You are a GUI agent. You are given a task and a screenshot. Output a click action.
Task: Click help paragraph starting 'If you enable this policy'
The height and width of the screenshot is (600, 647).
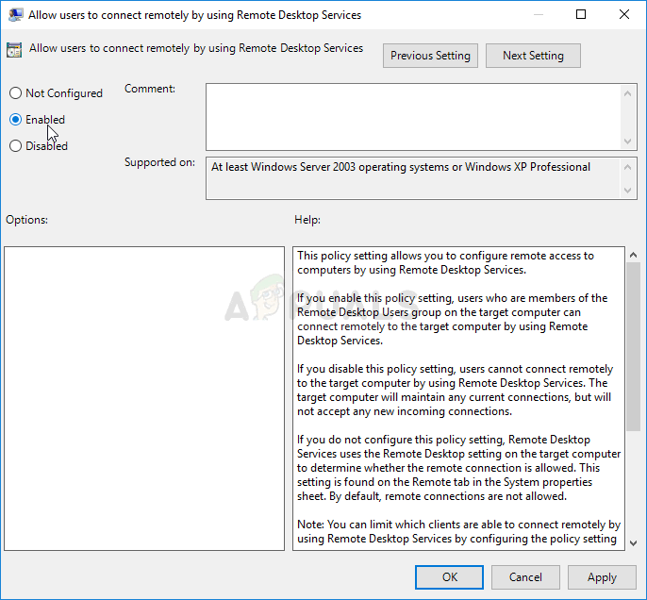453,319
